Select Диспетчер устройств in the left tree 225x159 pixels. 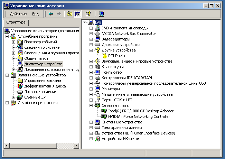pos(43,64)
